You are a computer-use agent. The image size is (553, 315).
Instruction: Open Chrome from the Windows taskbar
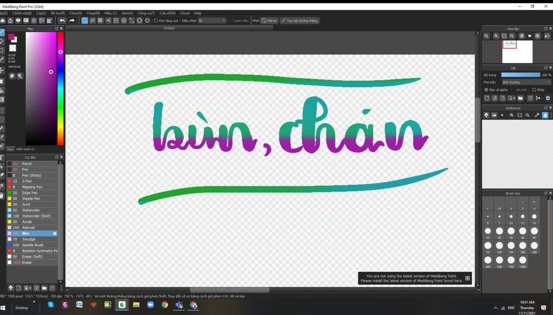165,305
